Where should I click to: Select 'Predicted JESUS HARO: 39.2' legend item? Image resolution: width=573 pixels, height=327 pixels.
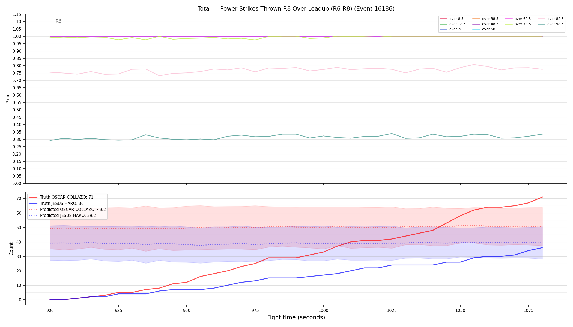(62, 216)
